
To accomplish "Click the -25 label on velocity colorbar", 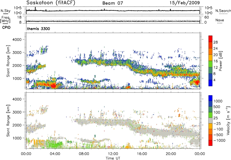I will (217, 124).
